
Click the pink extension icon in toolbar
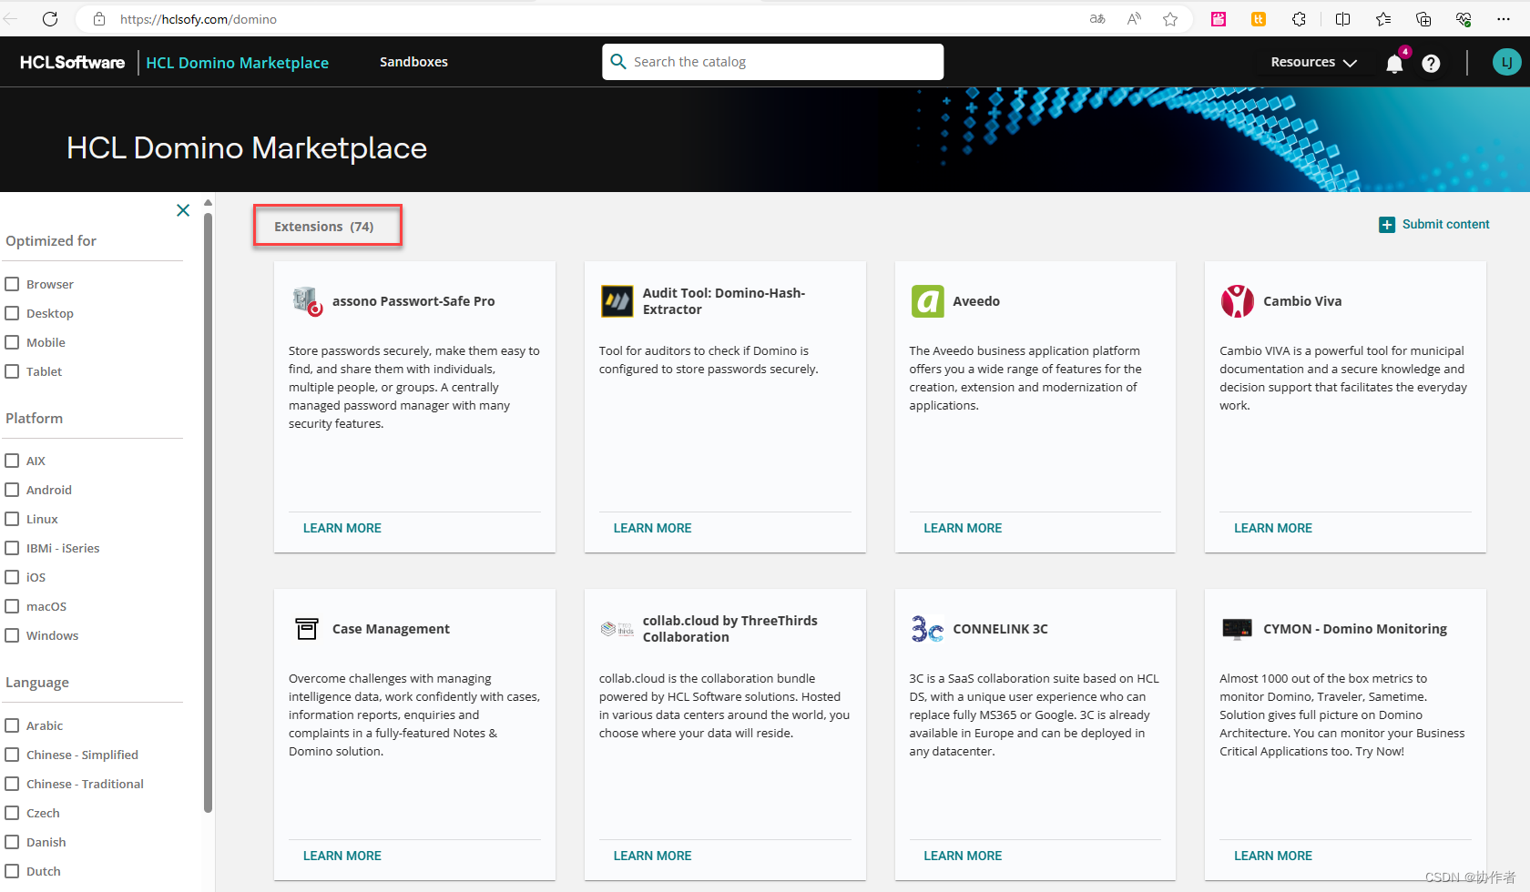click(1219, 19)
